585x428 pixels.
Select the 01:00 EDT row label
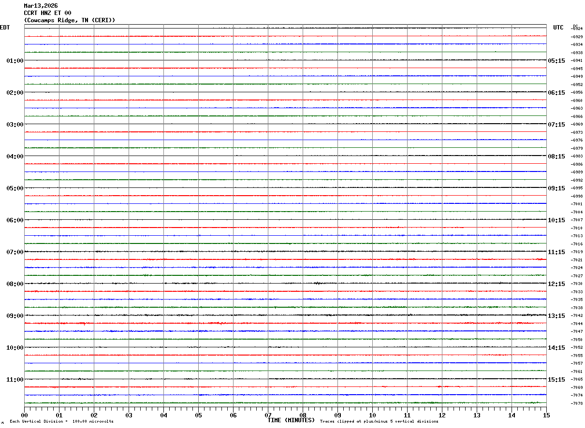click(15, 61)
